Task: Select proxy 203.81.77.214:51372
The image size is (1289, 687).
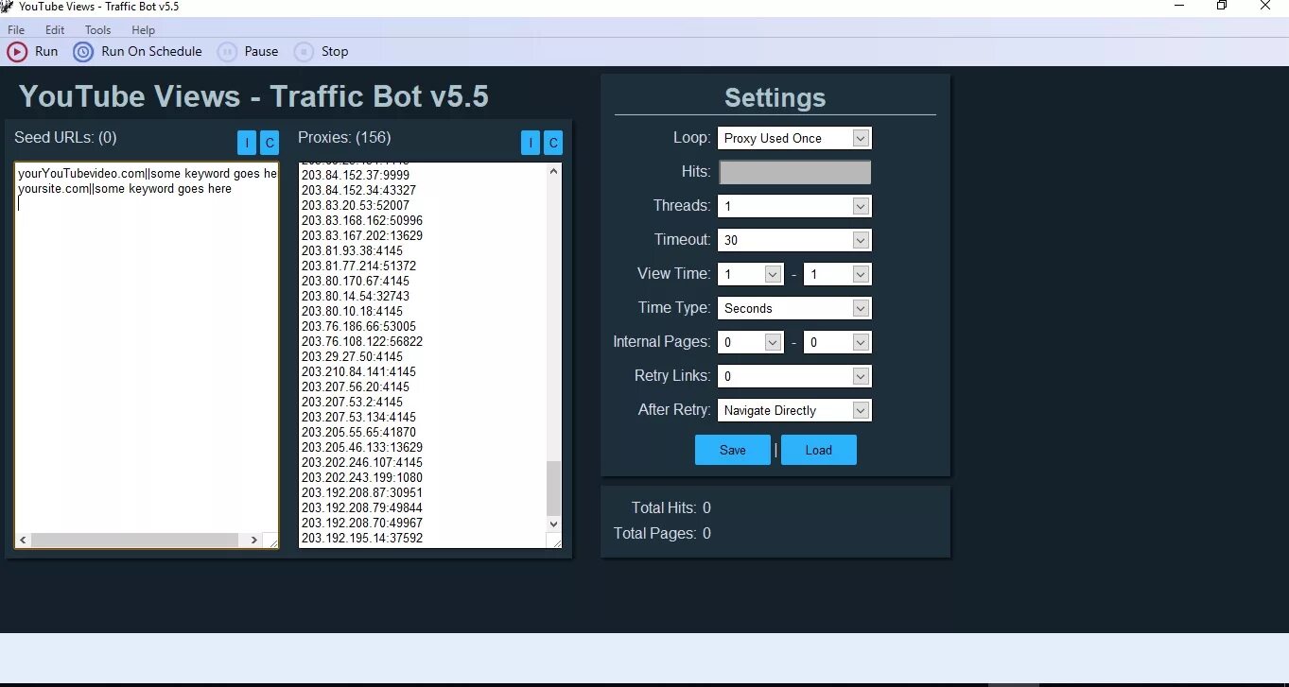Action: click(358, 266)
